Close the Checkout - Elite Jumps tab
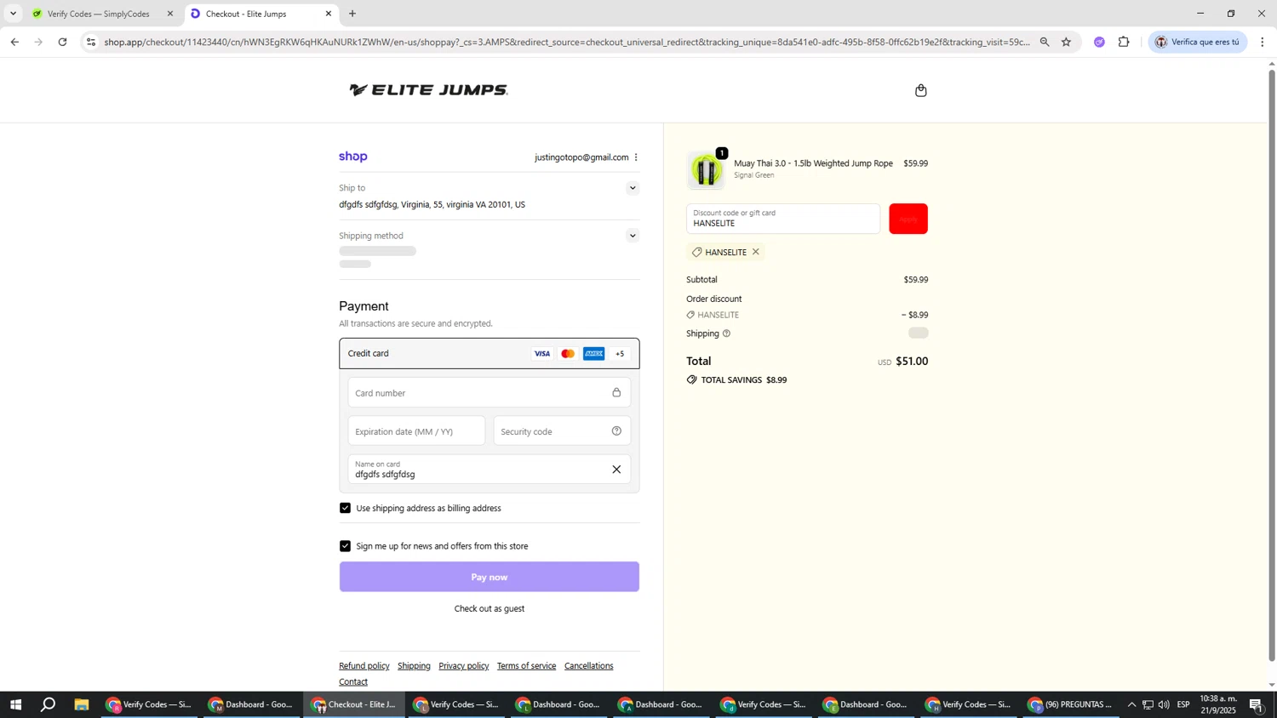 329,14
